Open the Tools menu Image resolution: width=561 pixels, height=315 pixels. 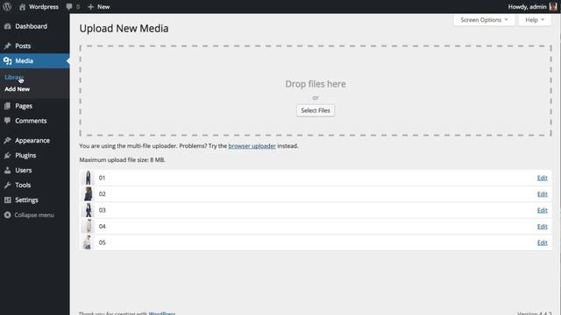click(x=23, y=185)
